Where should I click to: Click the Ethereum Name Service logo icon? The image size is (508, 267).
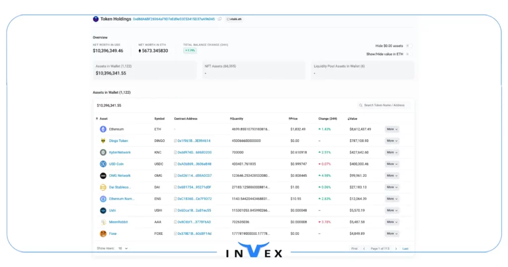103,199
